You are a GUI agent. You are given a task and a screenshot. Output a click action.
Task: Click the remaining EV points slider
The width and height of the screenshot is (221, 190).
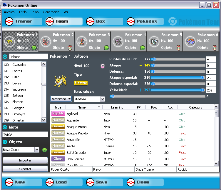158,96
